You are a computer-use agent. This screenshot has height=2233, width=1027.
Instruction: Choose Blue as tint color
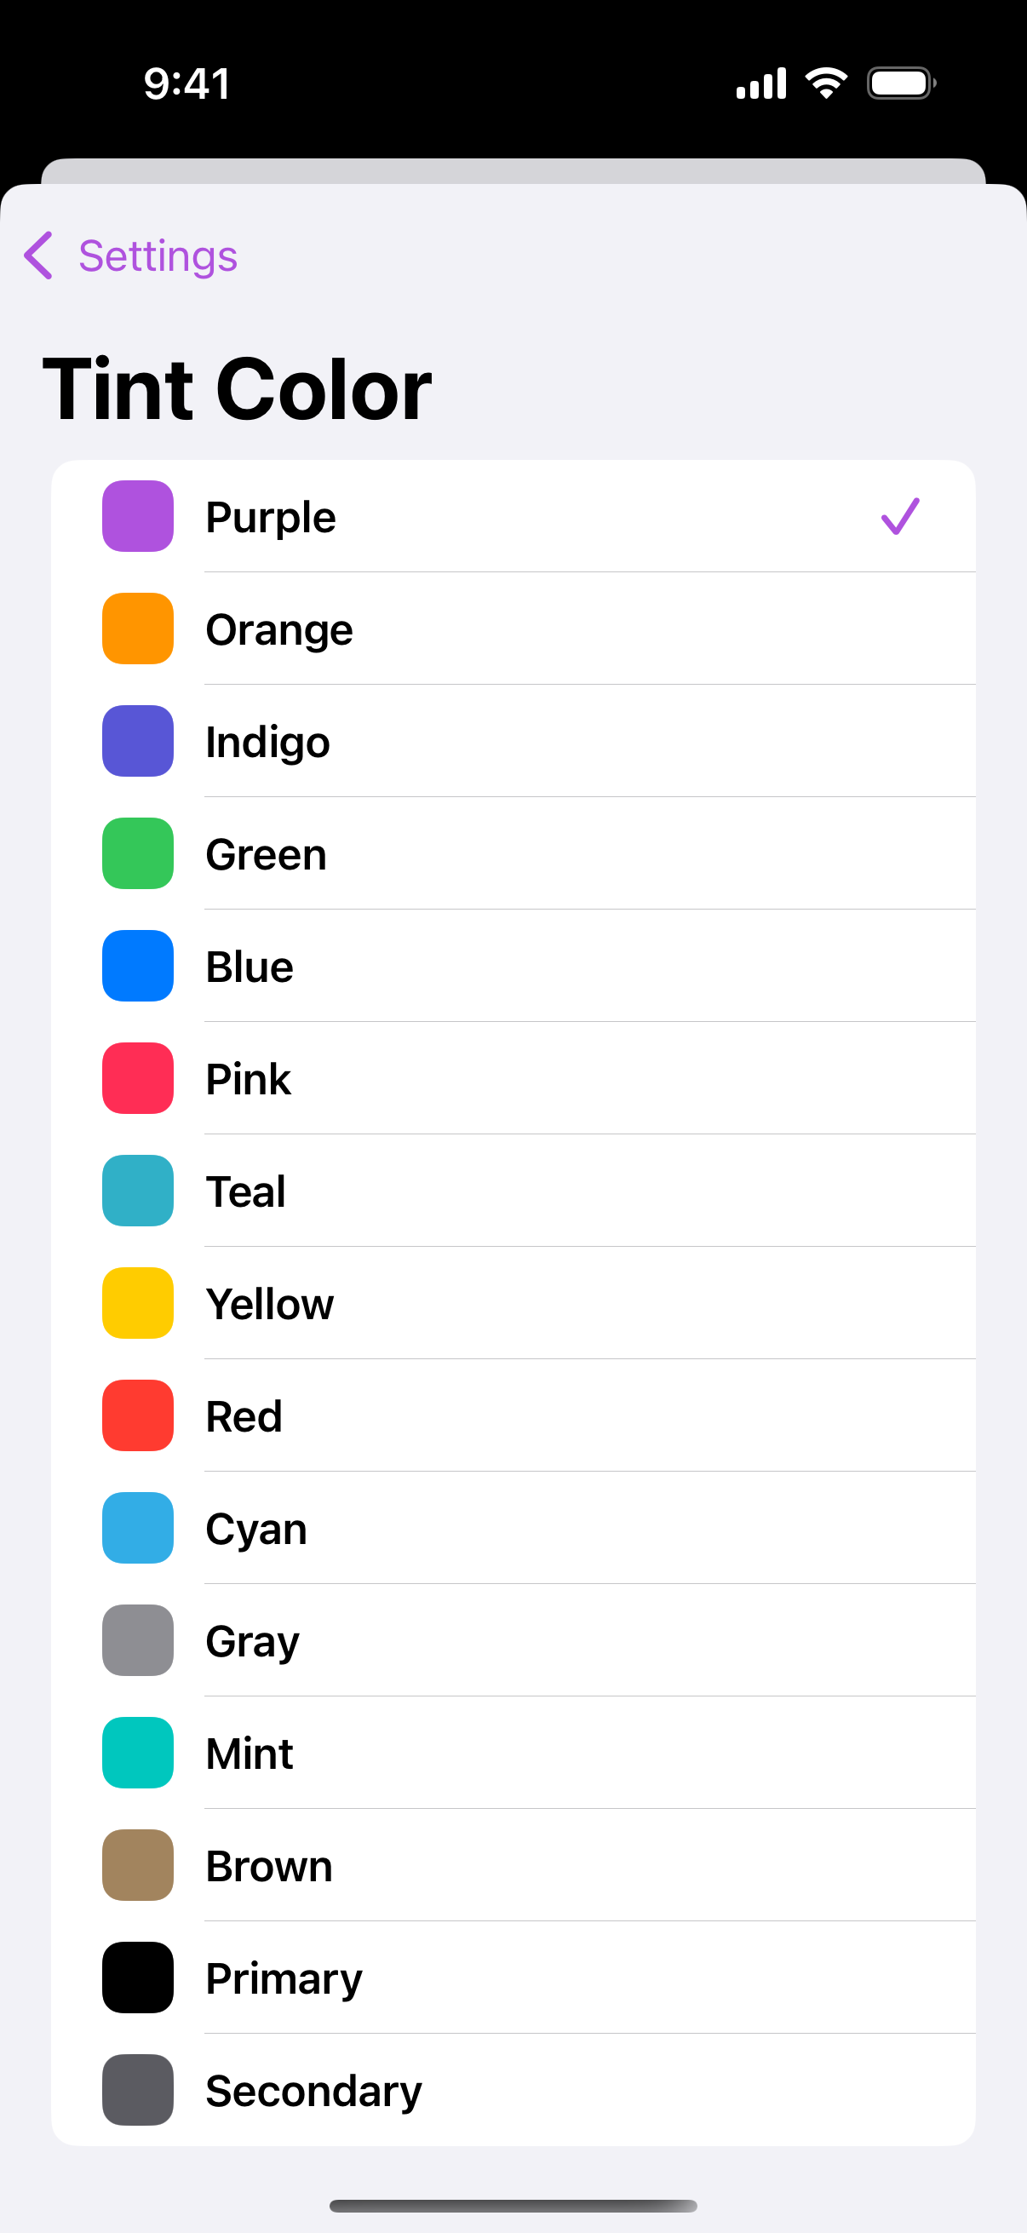click(x=513, y=966)
